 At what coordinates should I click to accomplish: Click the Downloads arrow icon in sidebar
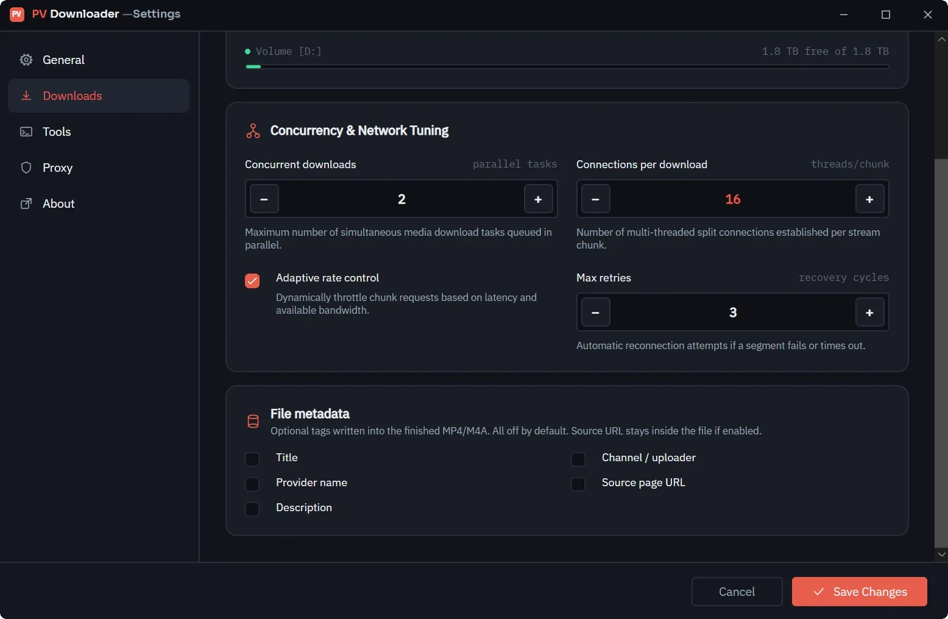pyautogui.click(x=26, y=96)
